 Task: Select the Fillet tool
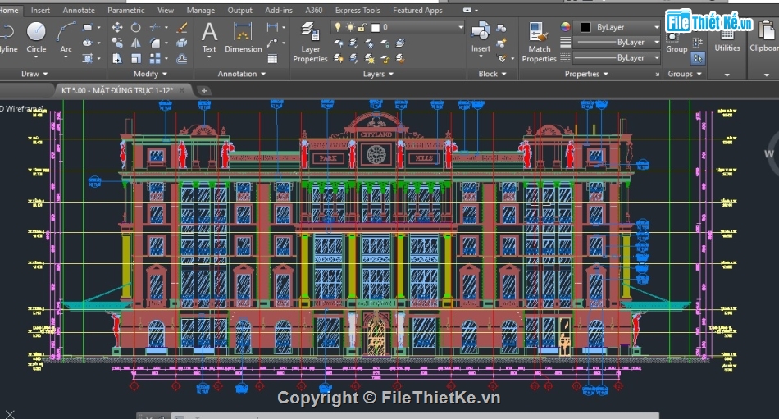[155, 43]
